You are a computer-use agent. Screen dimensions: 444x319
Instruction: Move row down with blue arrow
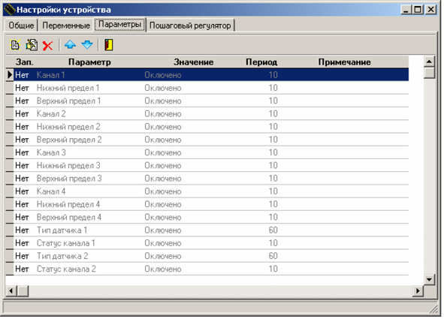tap(87, 45)
